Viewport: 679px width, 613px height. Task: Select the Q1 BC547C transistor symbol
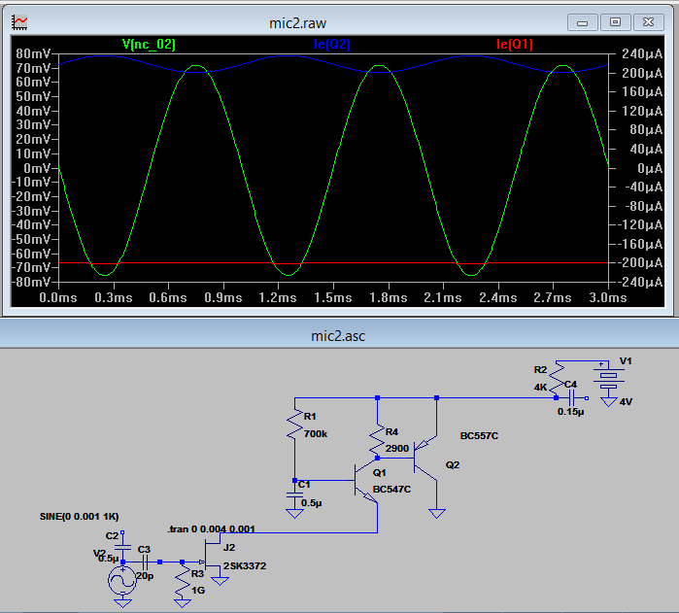(367, 482)
